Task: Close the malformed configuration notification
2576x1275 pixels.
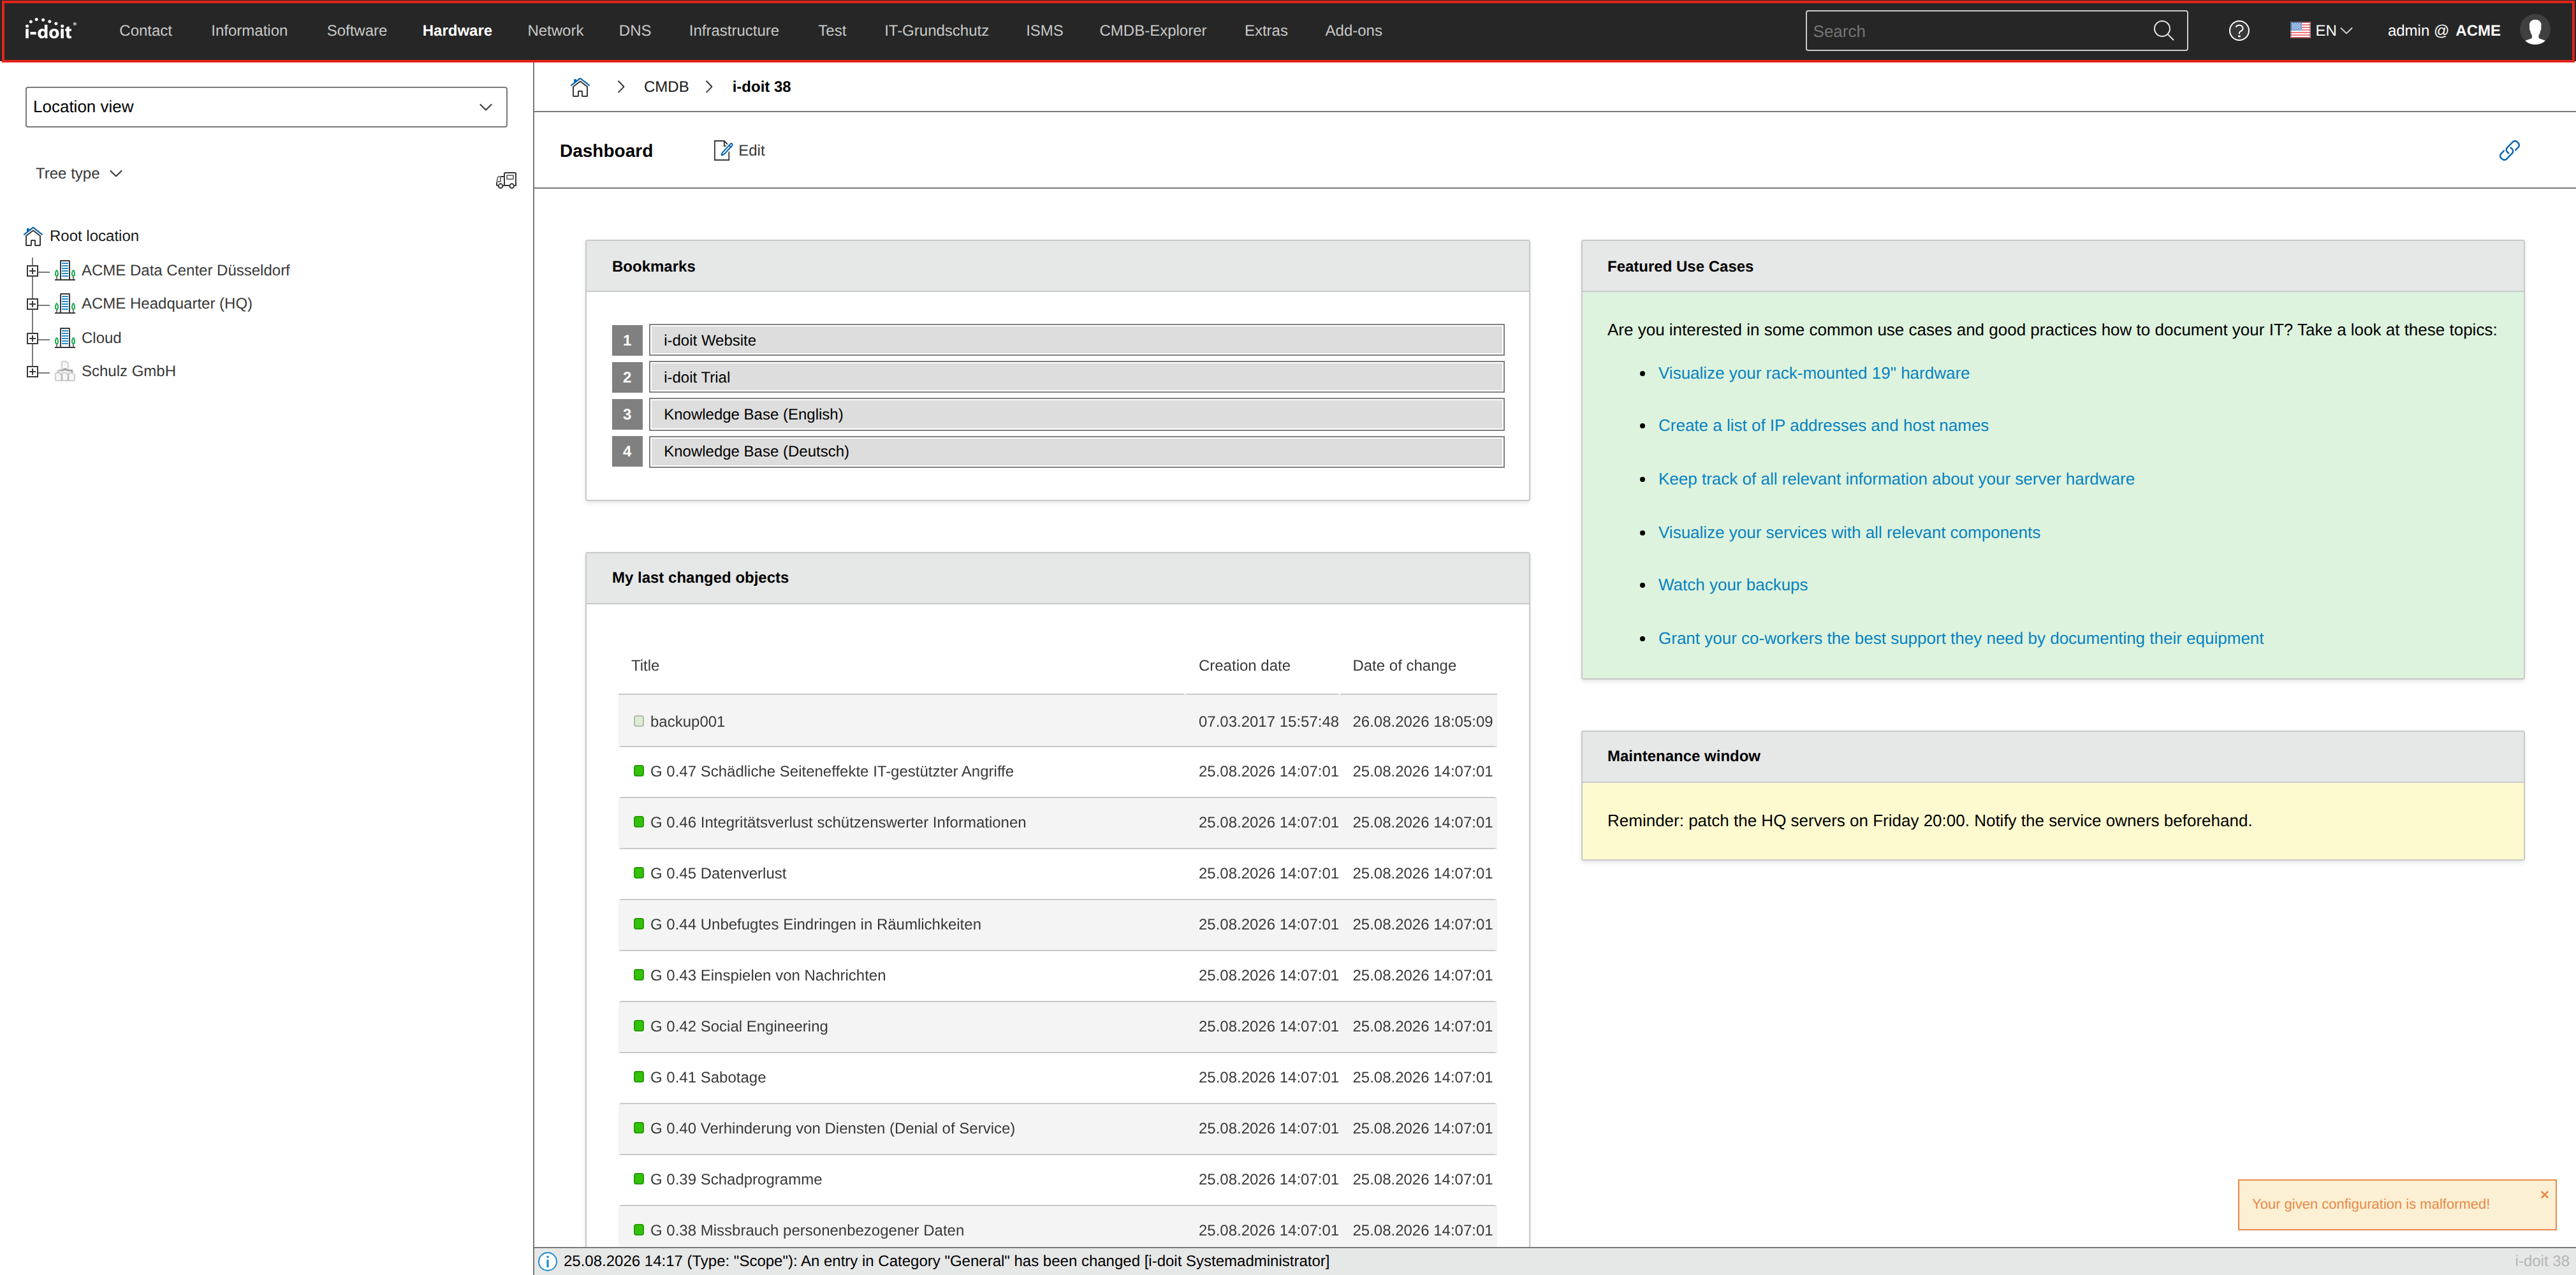Action: [2544, 1194]
